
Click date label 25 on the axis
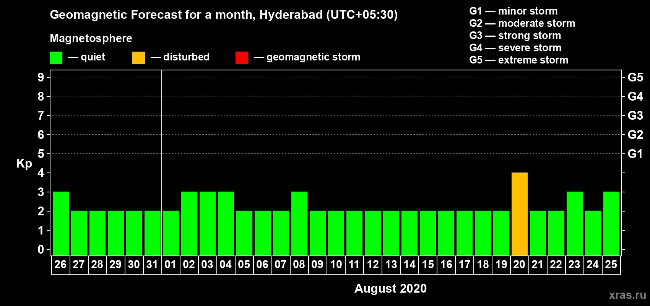(x=611, y=264)
